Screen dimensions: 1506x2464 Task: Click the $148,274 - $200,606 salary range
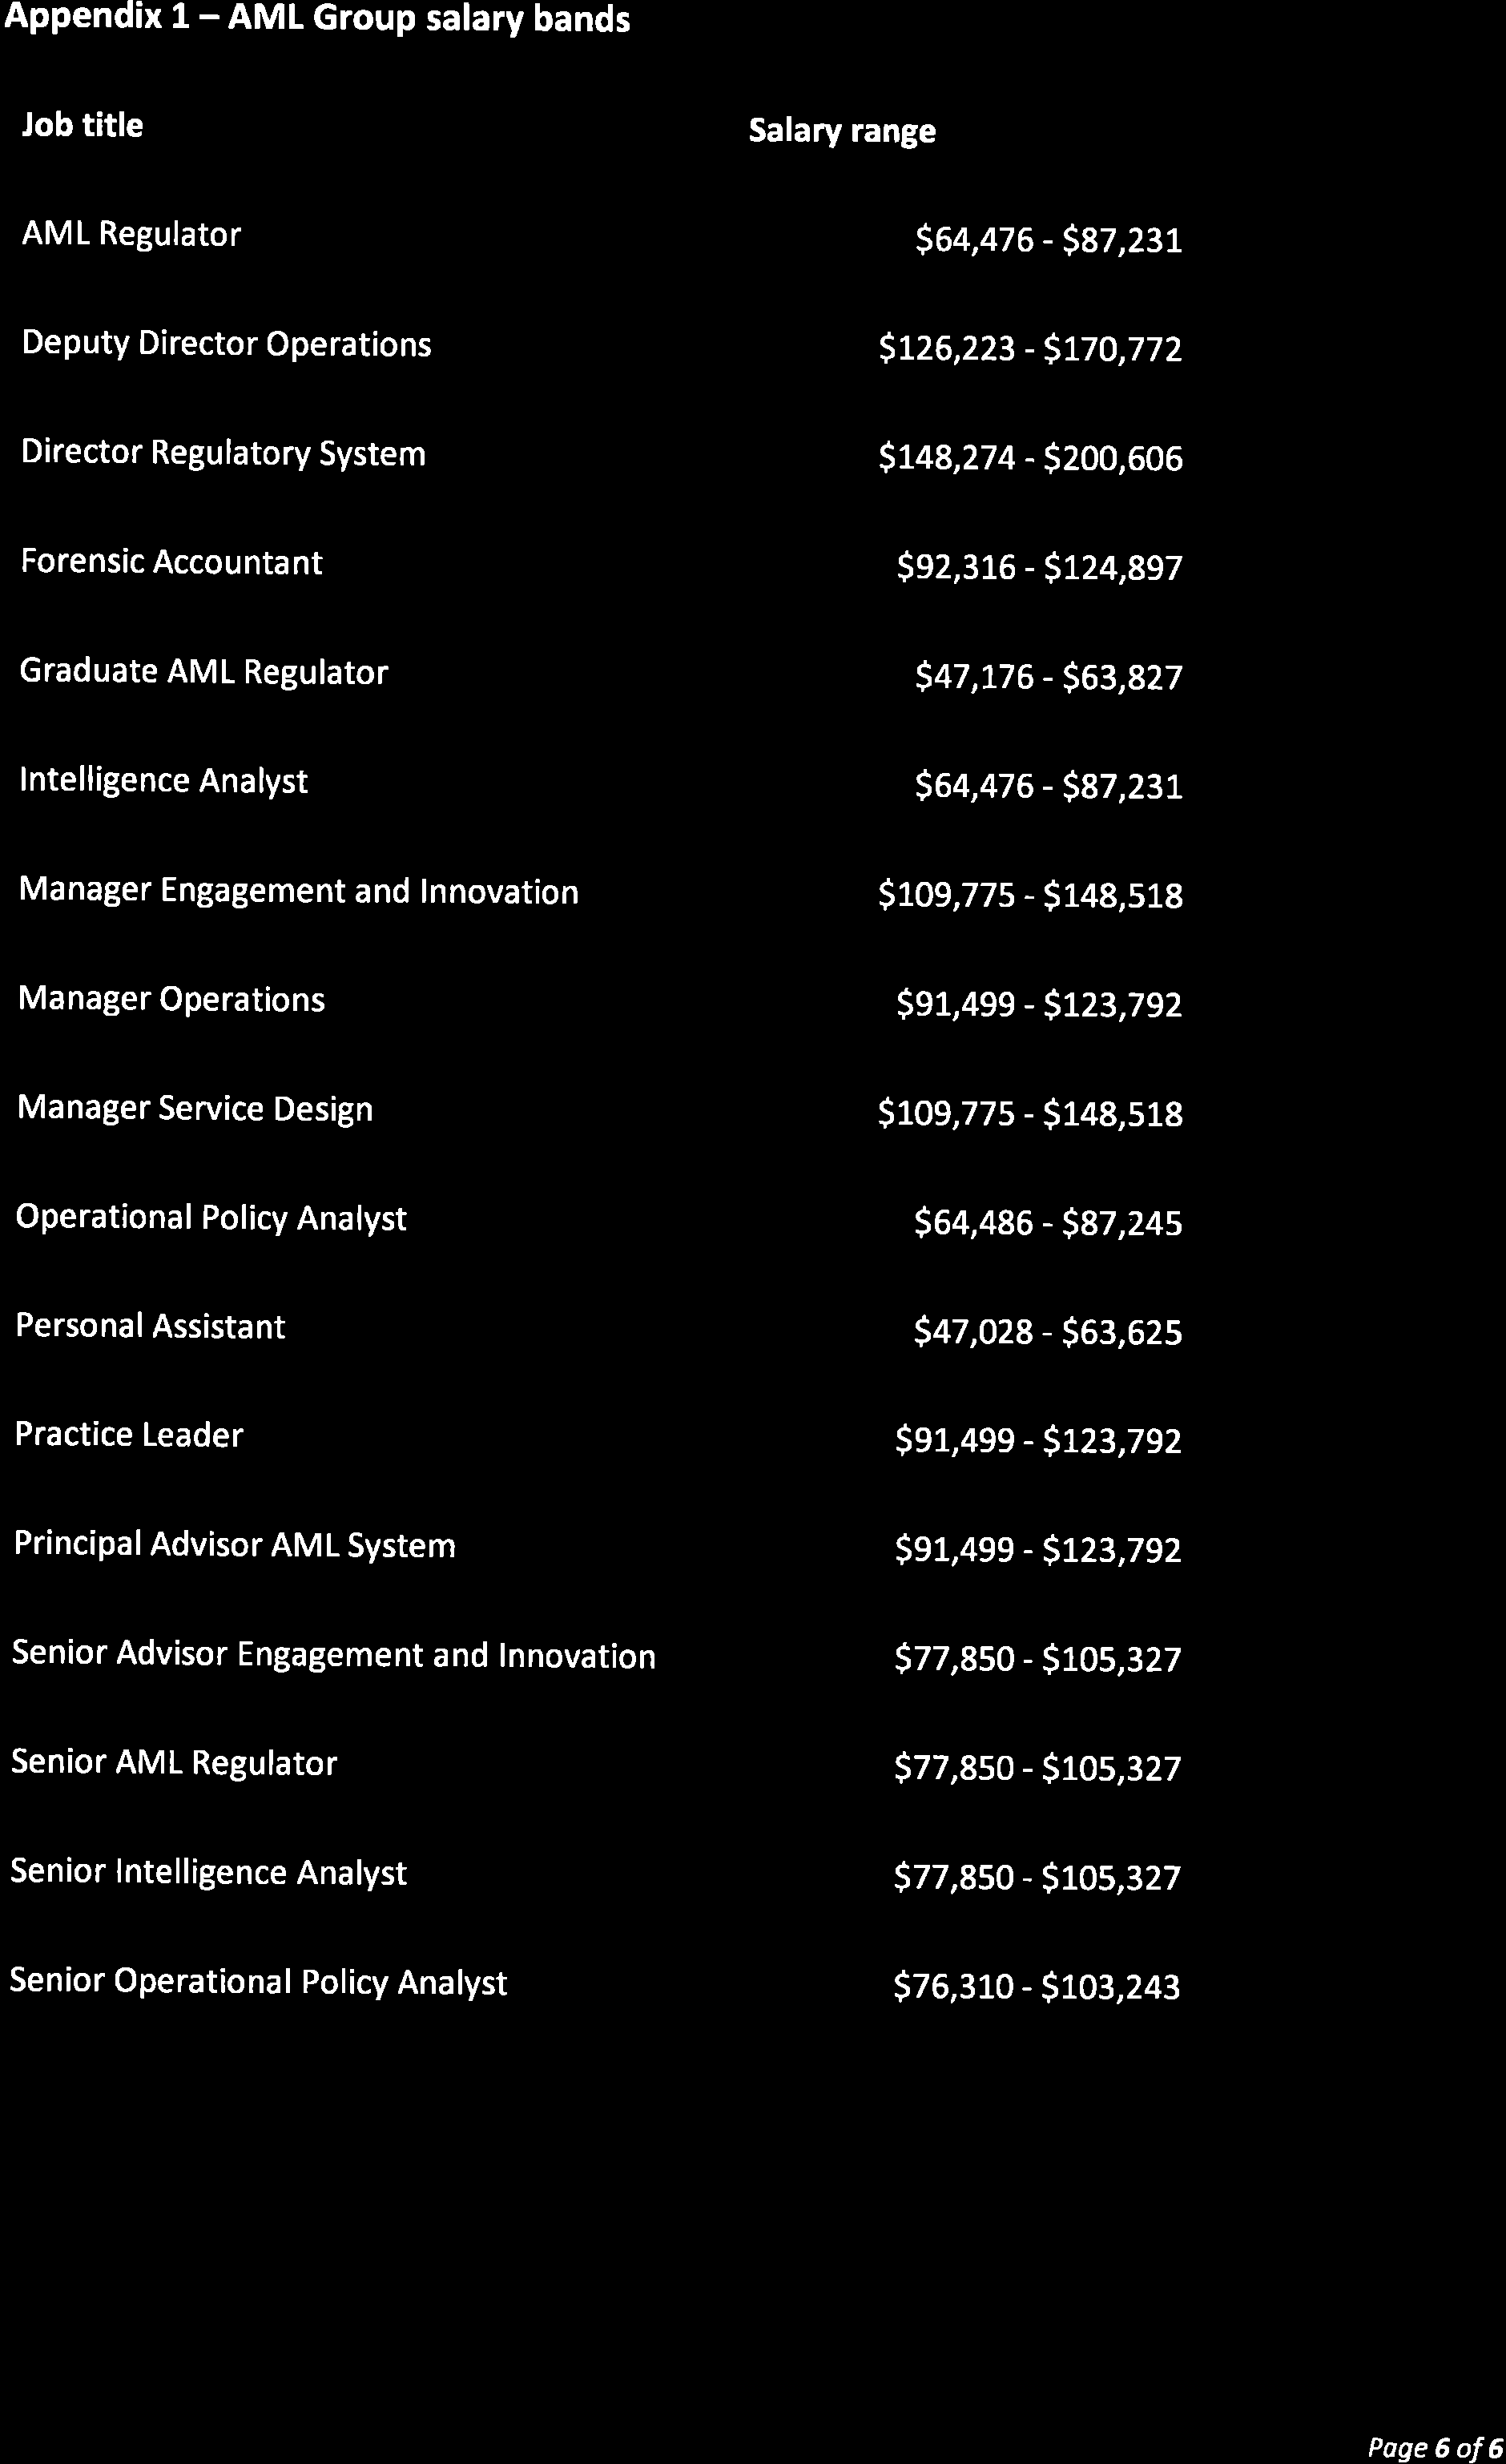[1030, 458]
